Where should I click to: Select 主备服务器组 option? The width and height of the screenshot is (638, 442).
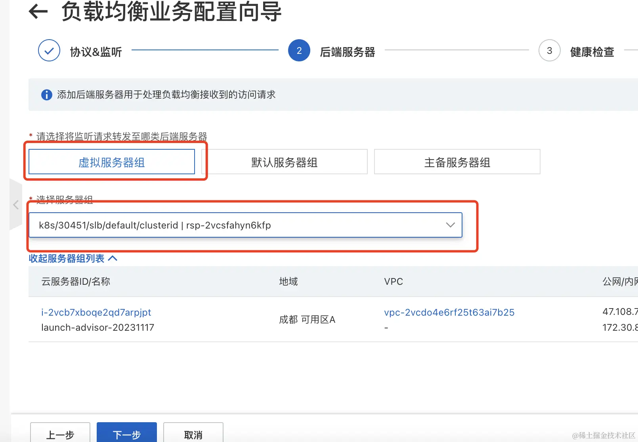pyautogui.click(x=457, y=162)
